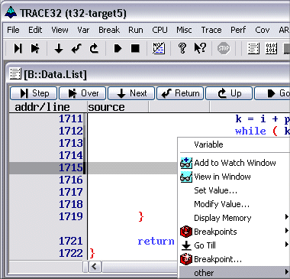This screenshot has width=290, height=279.
Task: Halt the program with the Break square icon
Action: point(135,48)
